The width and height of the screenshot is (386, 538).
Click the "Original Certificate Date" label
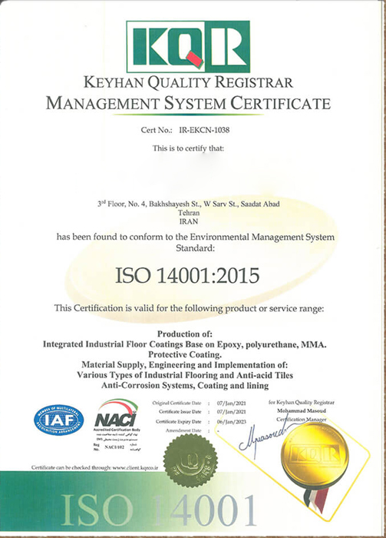point(177,403)
